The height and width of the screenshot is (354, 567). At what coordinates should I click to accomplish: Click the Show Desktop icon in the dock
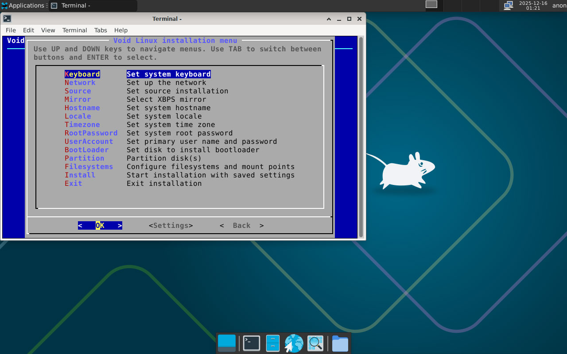pyautogui.click(x=227, y=343)
